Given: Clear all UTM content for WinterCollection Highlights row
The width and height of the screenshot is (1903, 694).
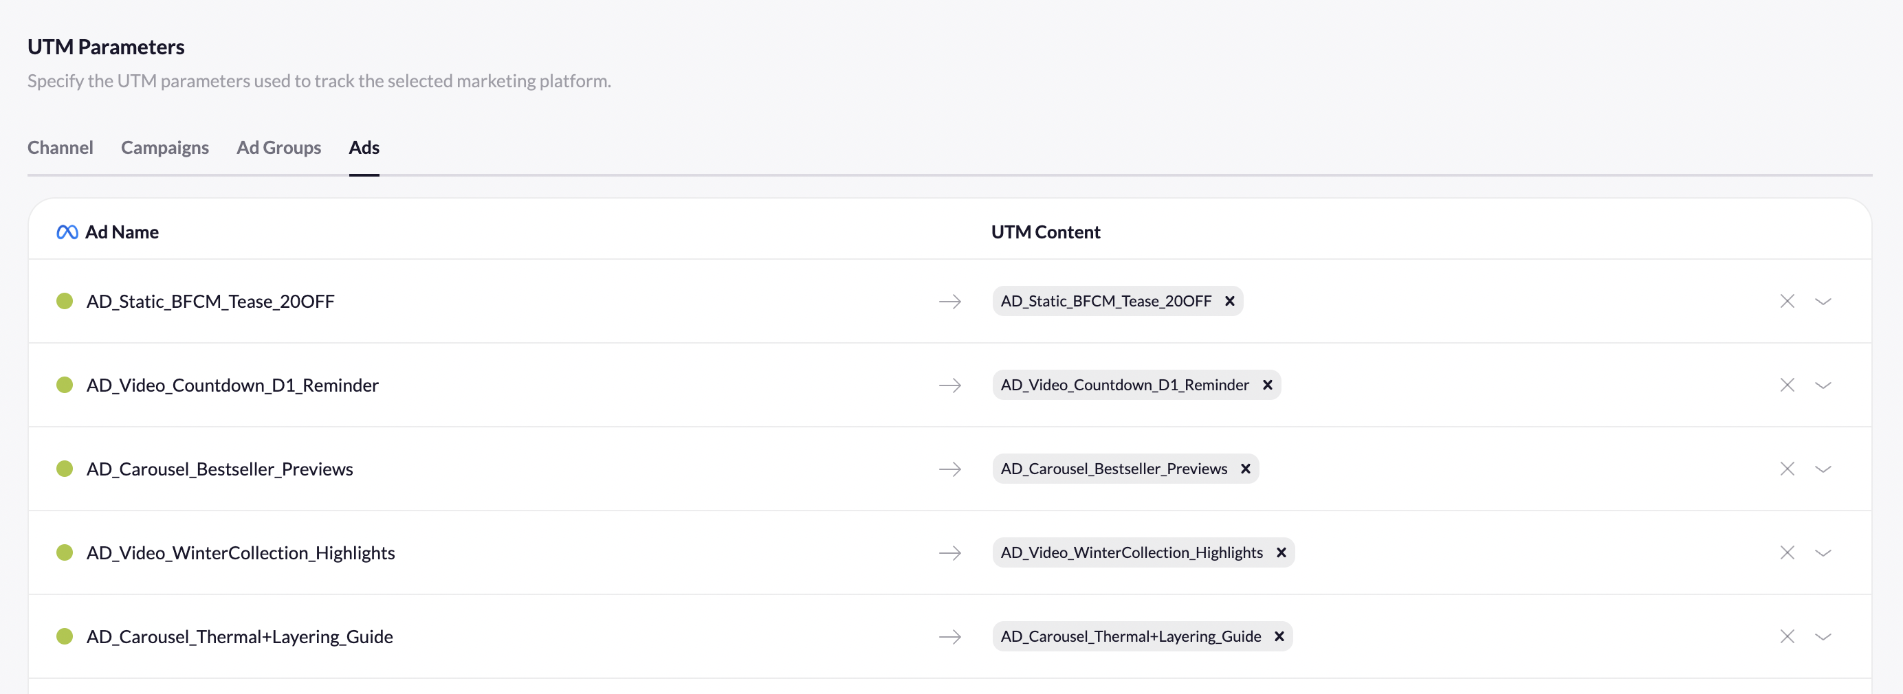Looking at the screenshot, I should tap(1786, 553).
